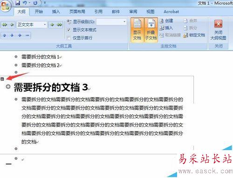Toggle the 显示文档 button

137,30
